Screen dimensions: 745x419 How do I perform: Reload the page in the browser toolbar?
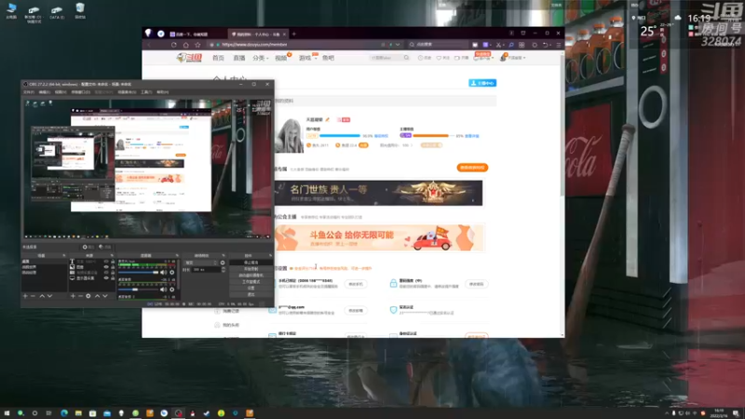pos(174,45)
